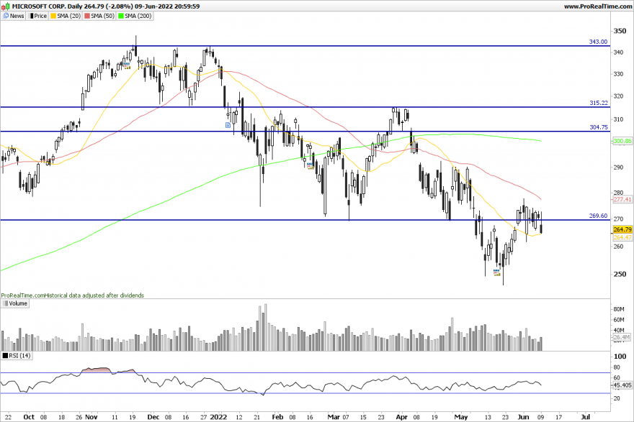This screenshot has height=422, width=634.
Task: Click the 264.79 current price tag
Action: point(622,229)
